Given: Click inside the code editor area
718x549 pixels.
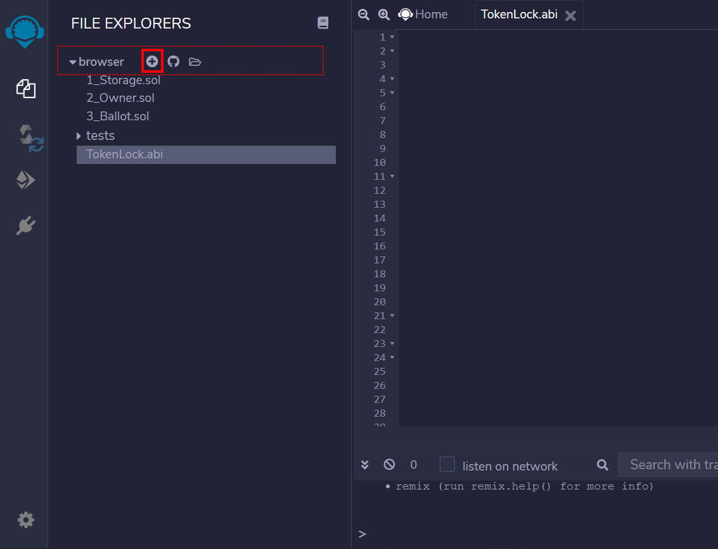Looking at the screenshot, I should coord(558,228).
